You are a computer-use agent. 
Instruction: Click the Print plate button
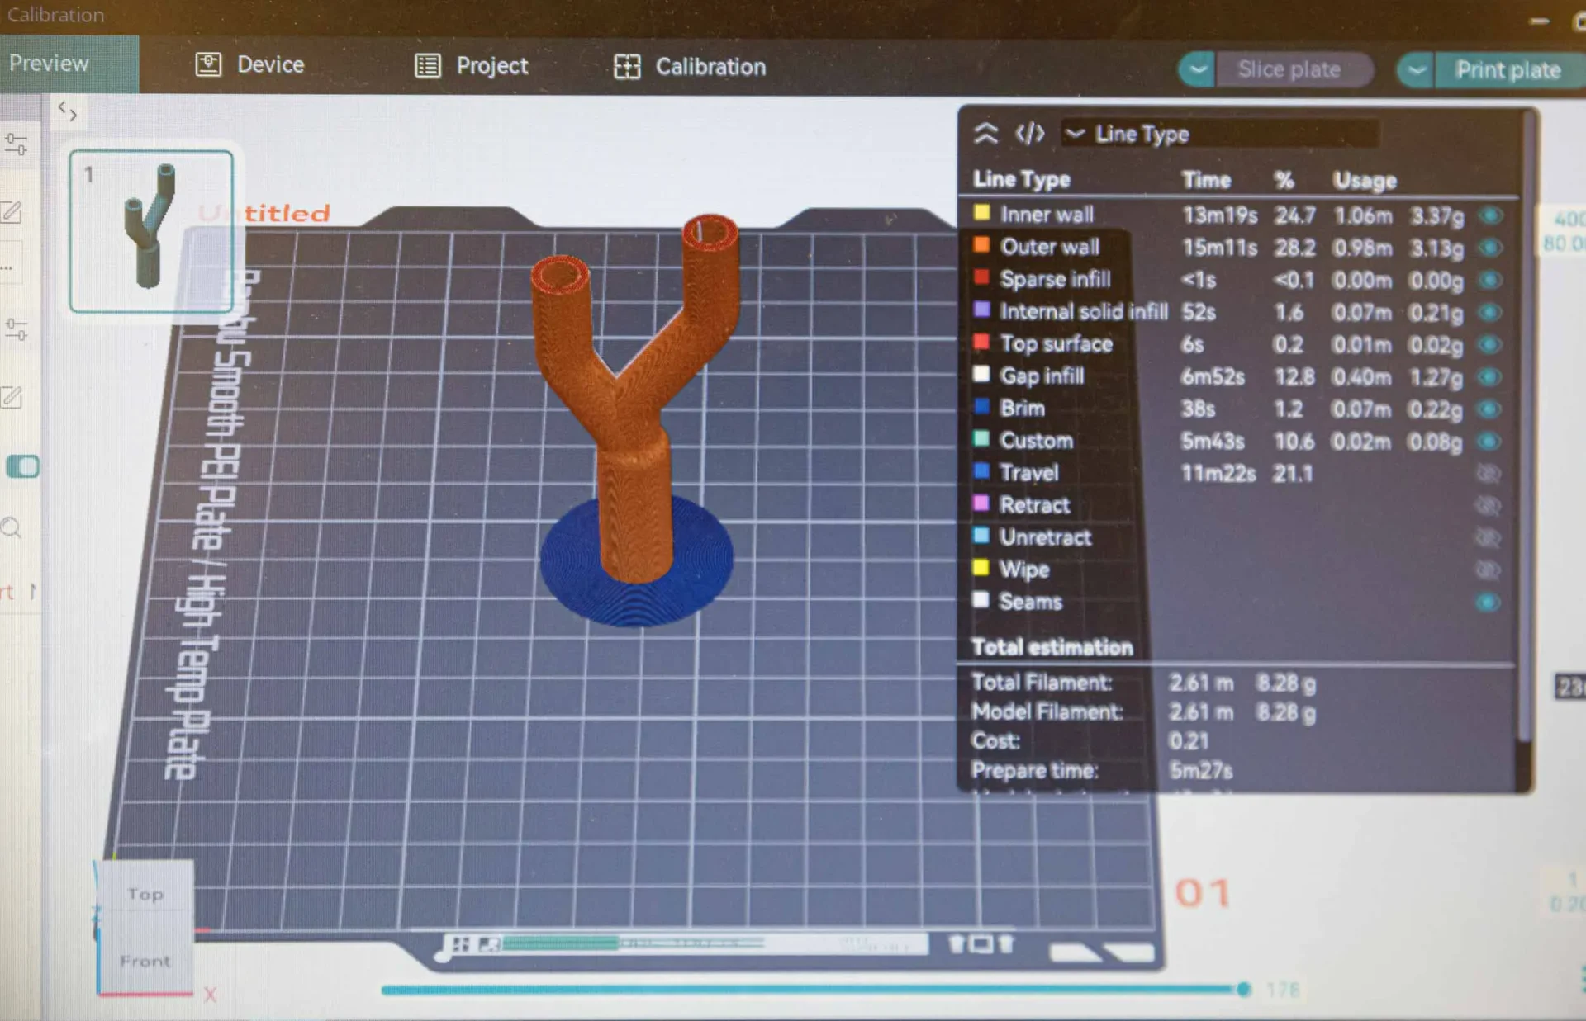[1508, 70]
